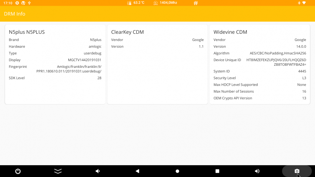Tap the CPU gauge icon in status bar

(156, 3)
